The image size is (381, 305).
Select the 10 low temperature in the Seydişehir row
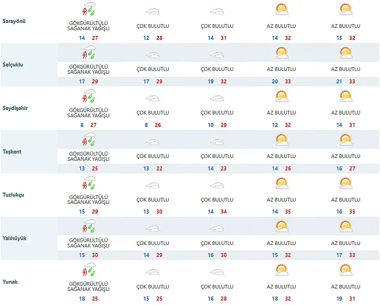click(x=211, y=125)
